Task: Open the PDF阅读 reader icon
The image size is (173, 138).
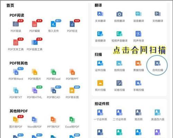Action: pyautogui.click(x=16, y=24)
